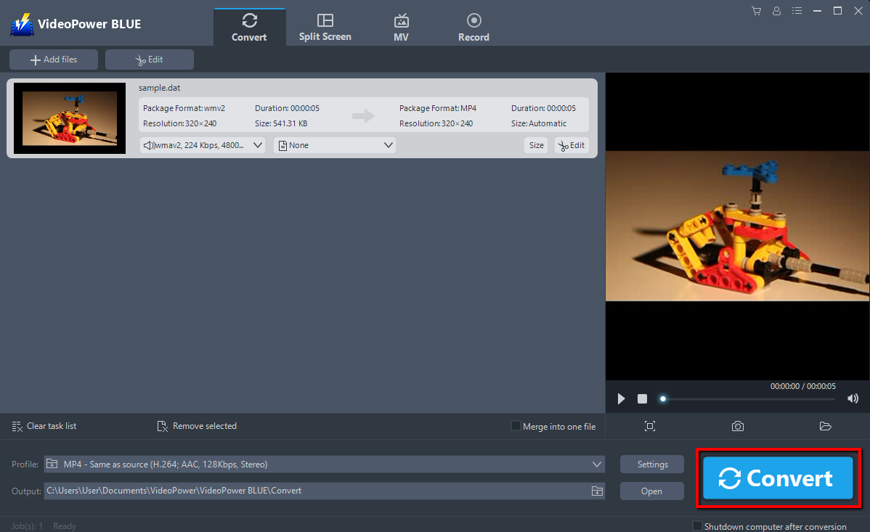870x532 pixels.
Task: Open output folder via folder icon
Action: pos(825,426)
